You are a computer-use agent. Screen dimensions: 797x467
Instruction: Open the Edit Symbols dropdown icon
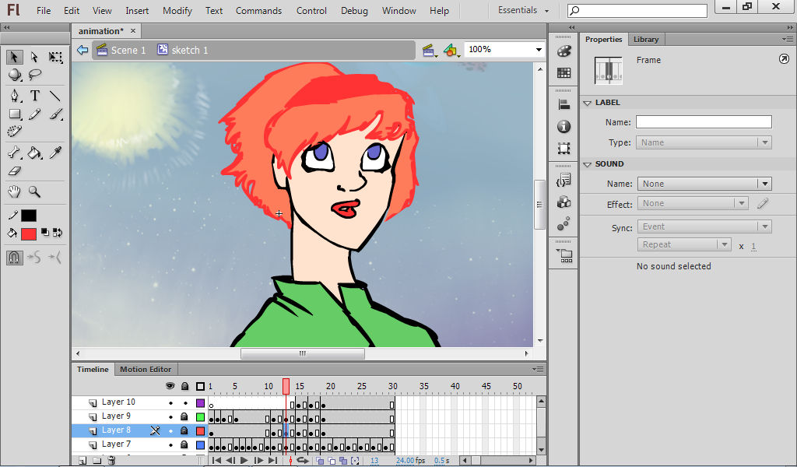(x=451, y=51)
